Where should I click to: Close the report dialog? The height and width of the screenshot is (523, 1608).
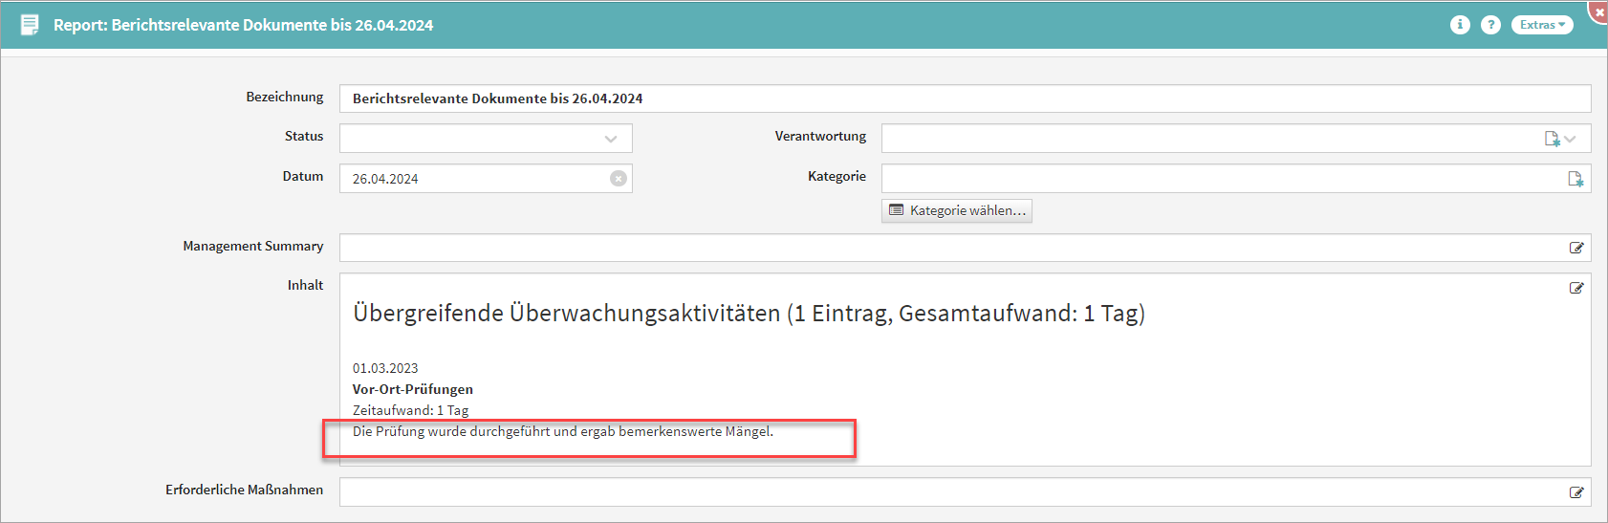[x=1599, y=11]
